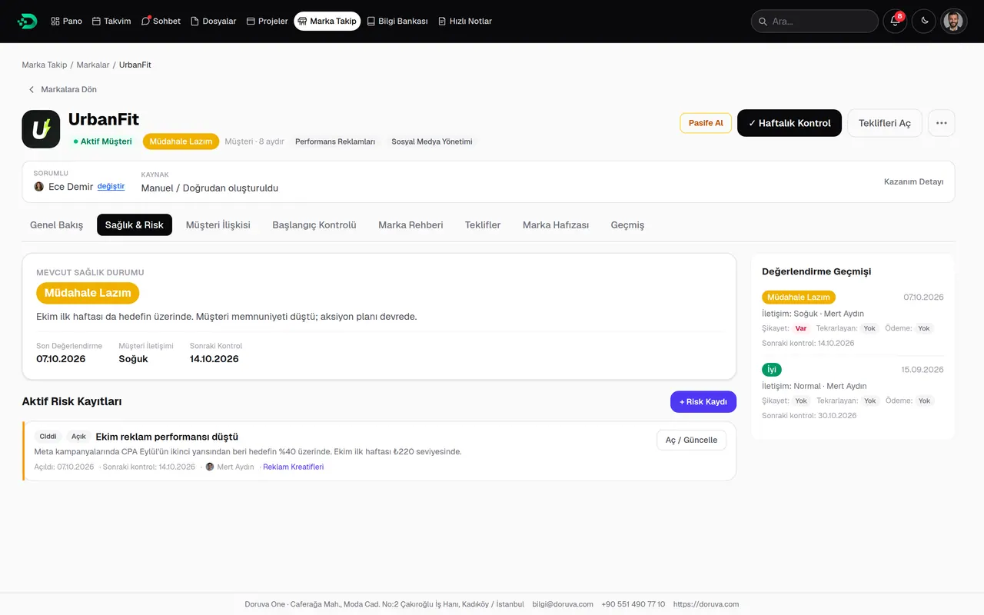Open Bilgi Bankası in the navbar
The width and height of the screenshot is (984, 615).
tap(397, 22)
